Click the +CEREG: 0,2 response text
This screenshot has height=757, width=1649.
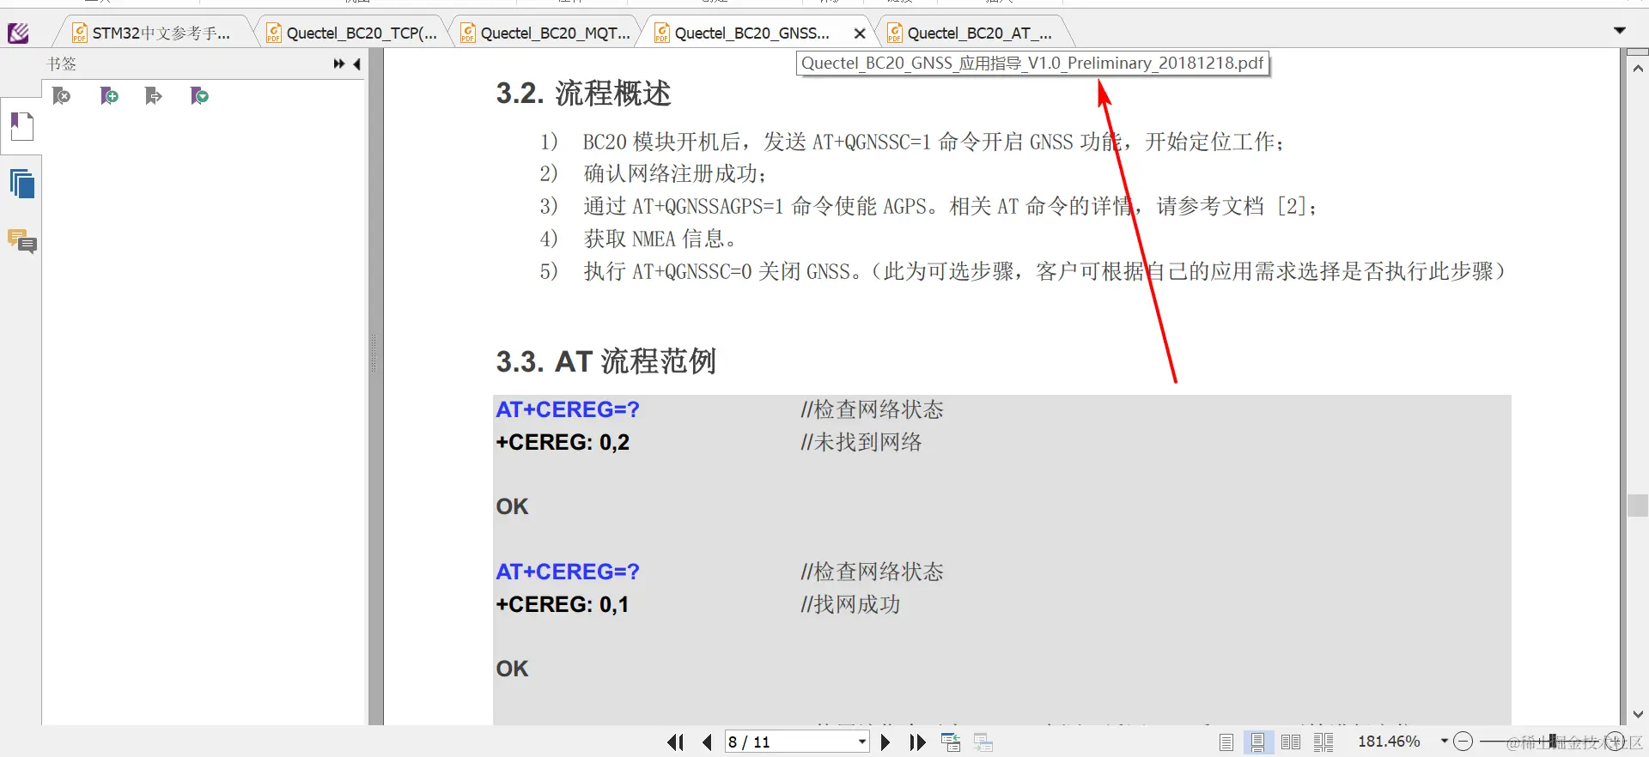563,442
